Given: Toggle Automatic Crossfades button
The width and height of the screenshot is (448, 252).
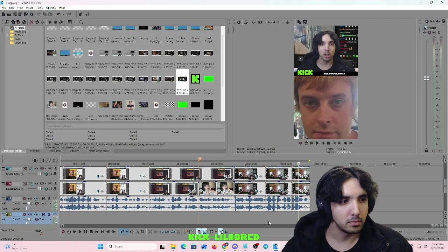Looking at the screenshot, I should [x=204, y=232].
